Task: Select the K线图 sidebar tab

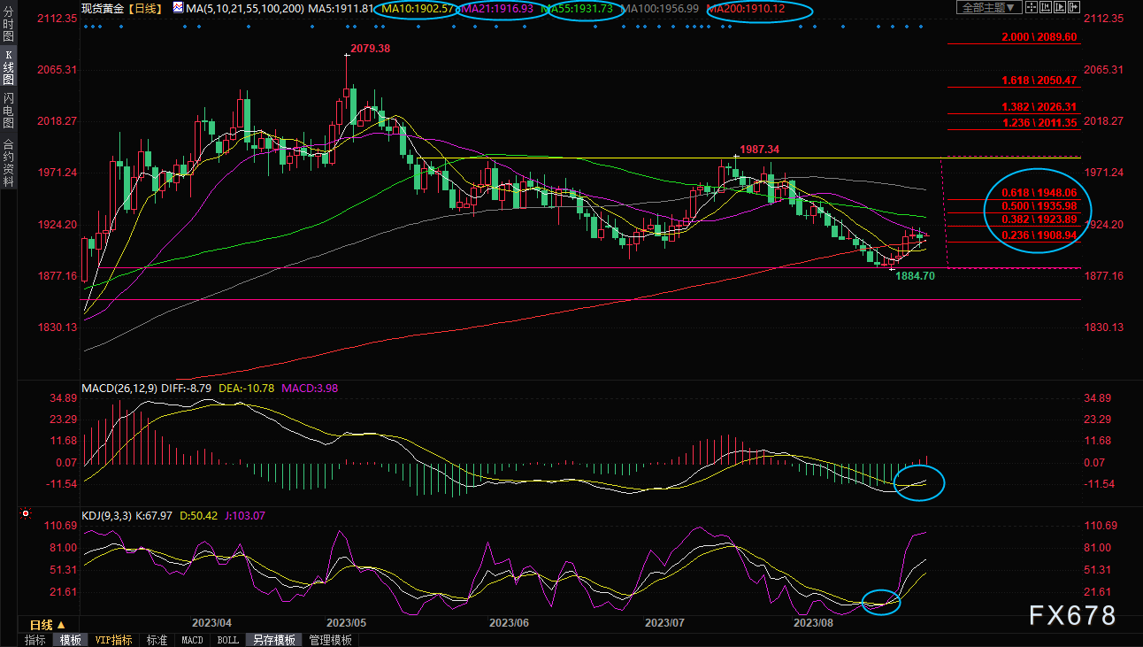Action: 8,67
